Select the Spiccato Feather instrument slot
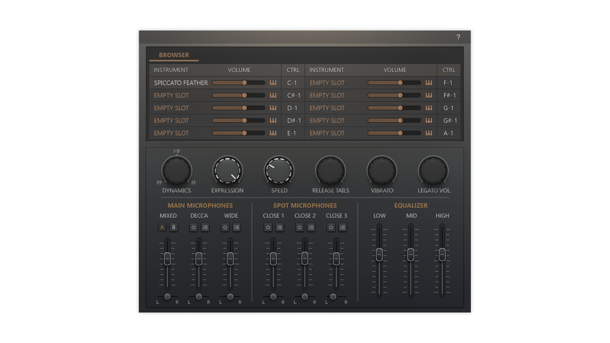Viewport: 610px width, 343px height. pyautogui.click(x=181, y=83)
